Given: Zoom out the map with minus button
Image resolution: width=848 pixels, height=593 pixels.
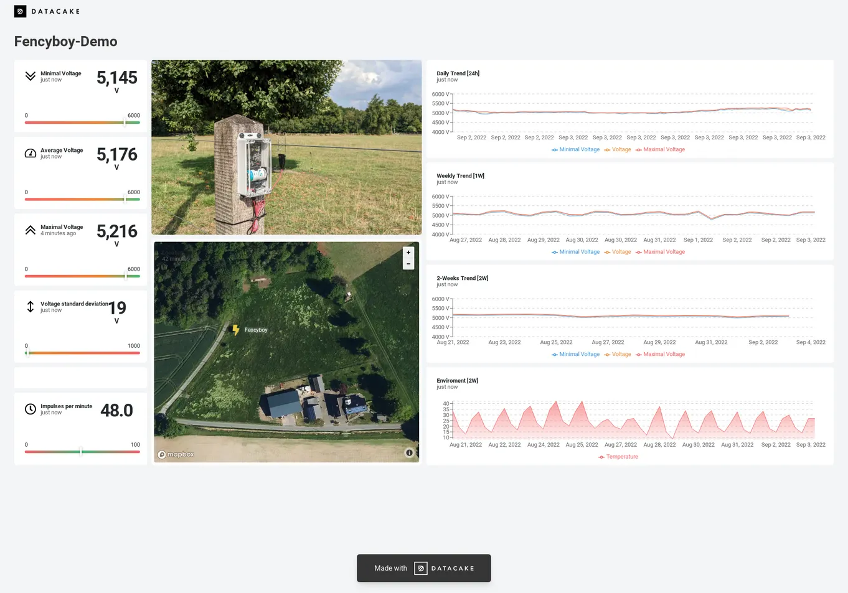Looking at the screenshot, I should [x=408, y=264].
